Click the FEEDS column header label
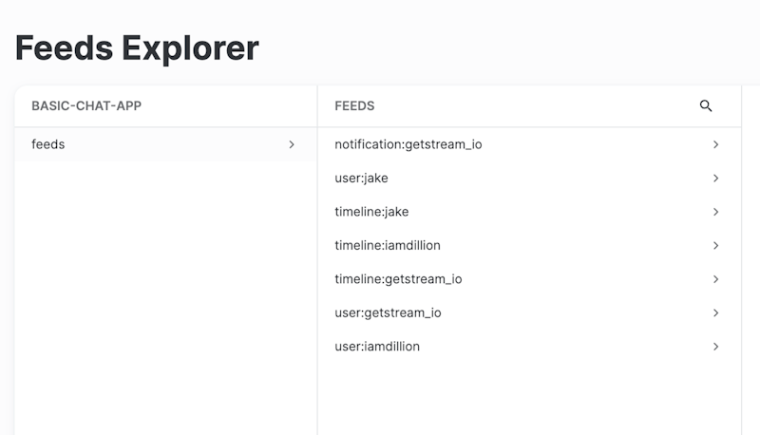Viewport: 760px width, 435px height. click(354, 106)
